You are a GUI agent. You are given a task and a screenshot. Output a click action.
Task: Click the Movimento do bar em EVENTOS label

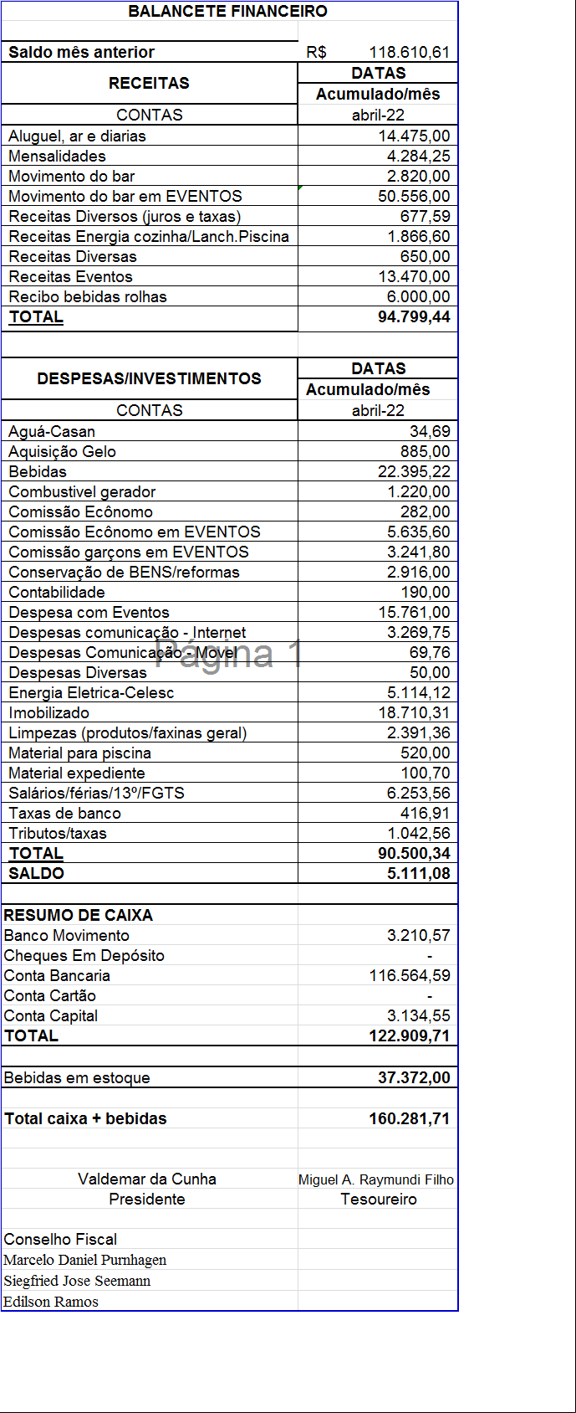click(125, 196)
